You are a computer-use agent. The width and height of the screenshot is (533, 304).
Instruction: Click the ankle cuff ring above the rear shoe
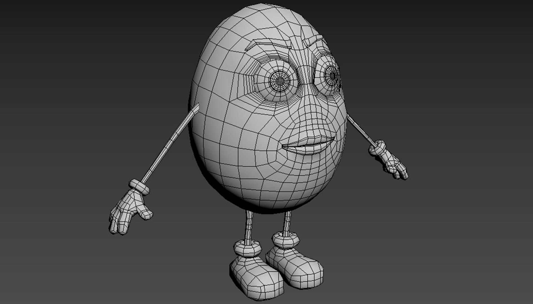[285, 240]
